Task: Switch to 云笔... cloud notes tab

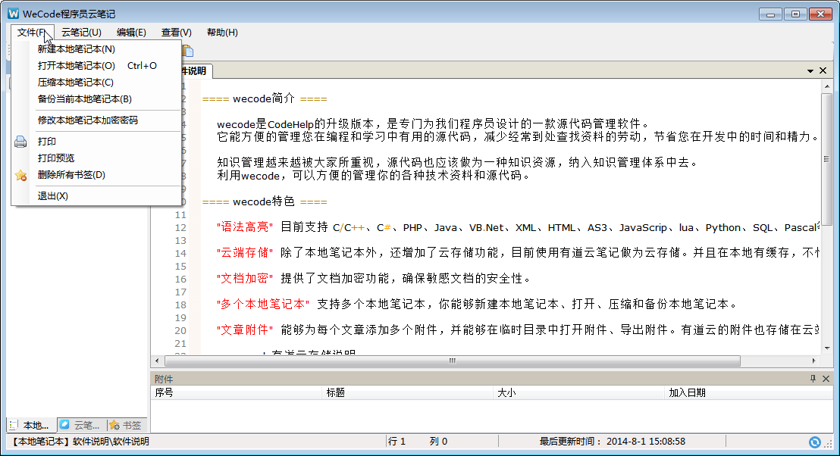Action: pyautogui.click(x=80, y=426)
